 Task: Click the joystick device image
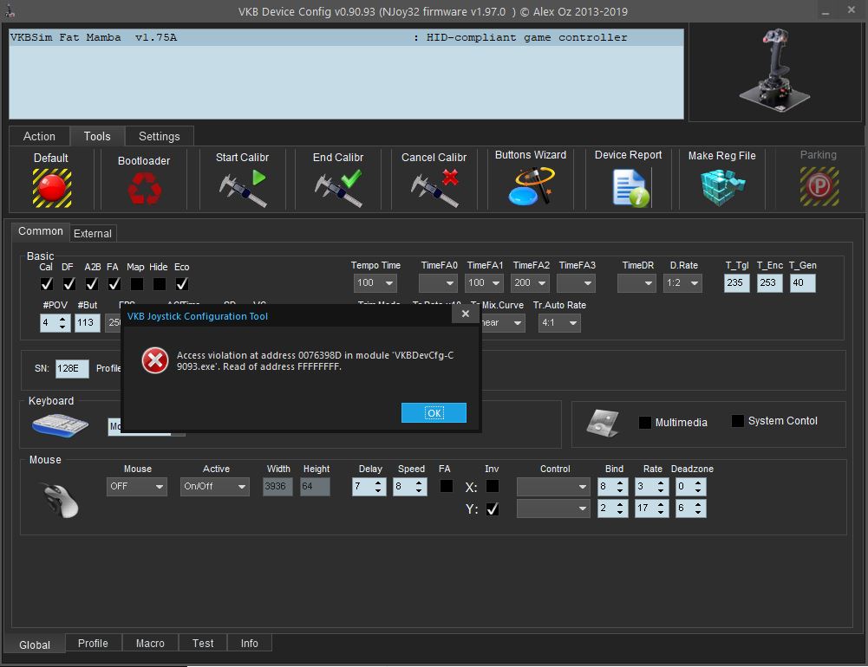[x=774, y=70]
